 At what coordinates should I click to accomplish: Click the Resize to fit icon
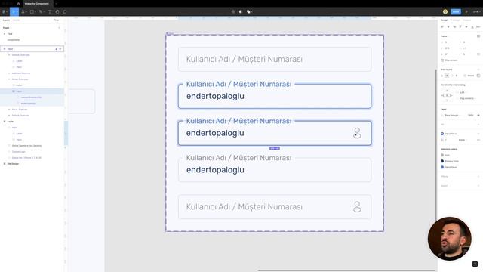coord(478,36)
